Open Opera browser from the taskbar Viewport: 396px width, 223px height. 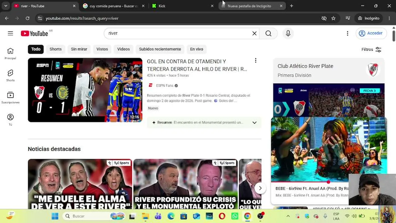222,216
